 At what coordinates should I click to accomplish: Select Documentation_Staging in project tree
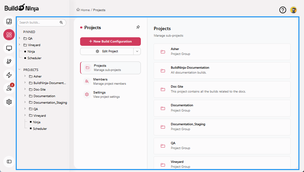(50, 102)
